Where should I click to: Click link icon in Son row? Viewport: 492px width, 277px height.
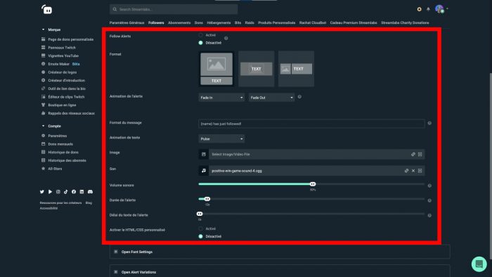coord(406,171)
